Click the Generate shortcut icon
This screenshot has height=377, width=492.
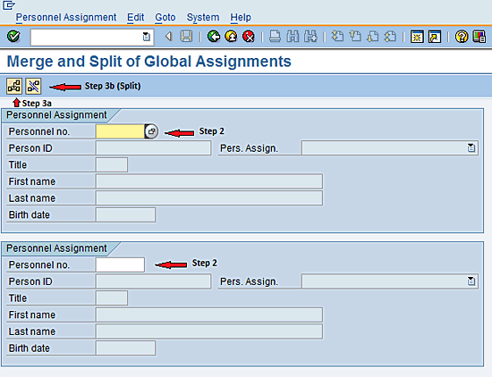pyautogui.click(x=435, y=37)
